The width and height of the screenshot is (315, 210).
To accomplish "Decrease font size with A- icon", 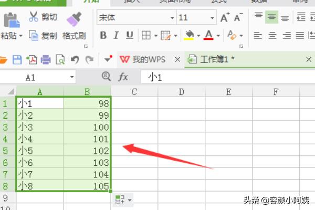I will [238, 17].
